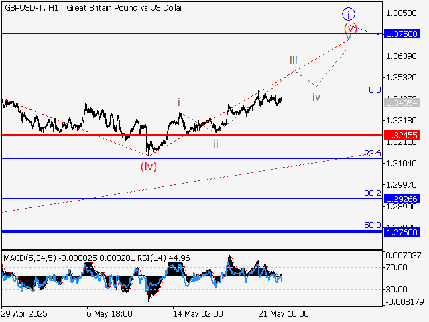Click the gray wave iii label
Screen dimensions: 429x322
294,61
